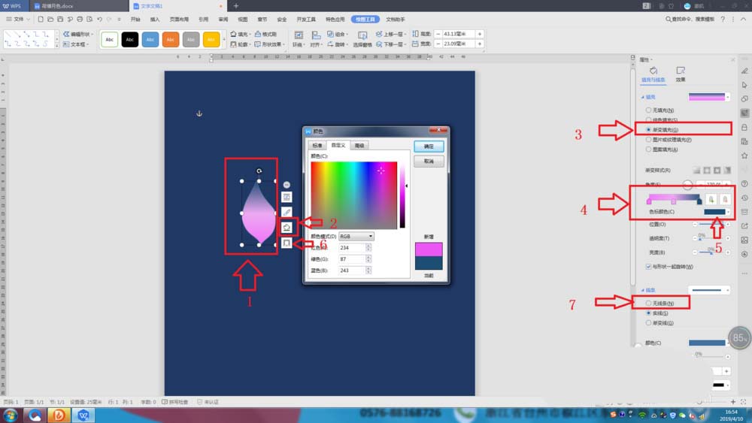752x423 pixels.
Task: Click the history clock icon in right sidebar
Action: click(x=744, y=198)
